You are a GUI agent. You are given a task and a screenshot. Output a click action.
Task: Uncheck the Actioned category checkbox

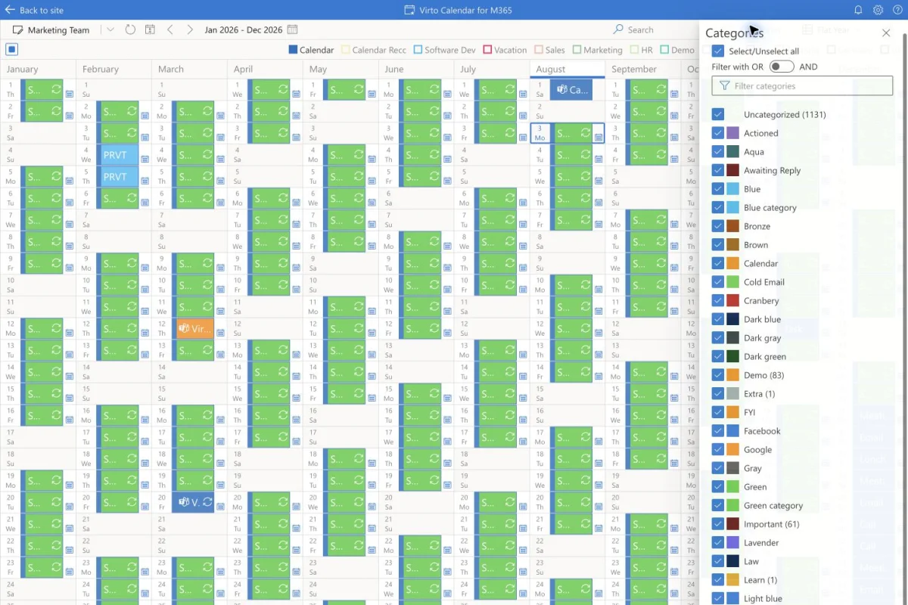718,133
